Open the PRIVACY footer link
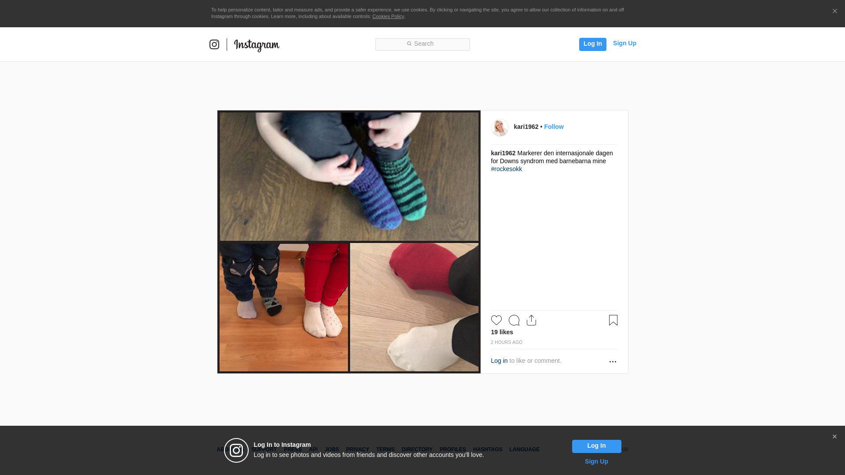845x475 pixels. pos(357,449)
